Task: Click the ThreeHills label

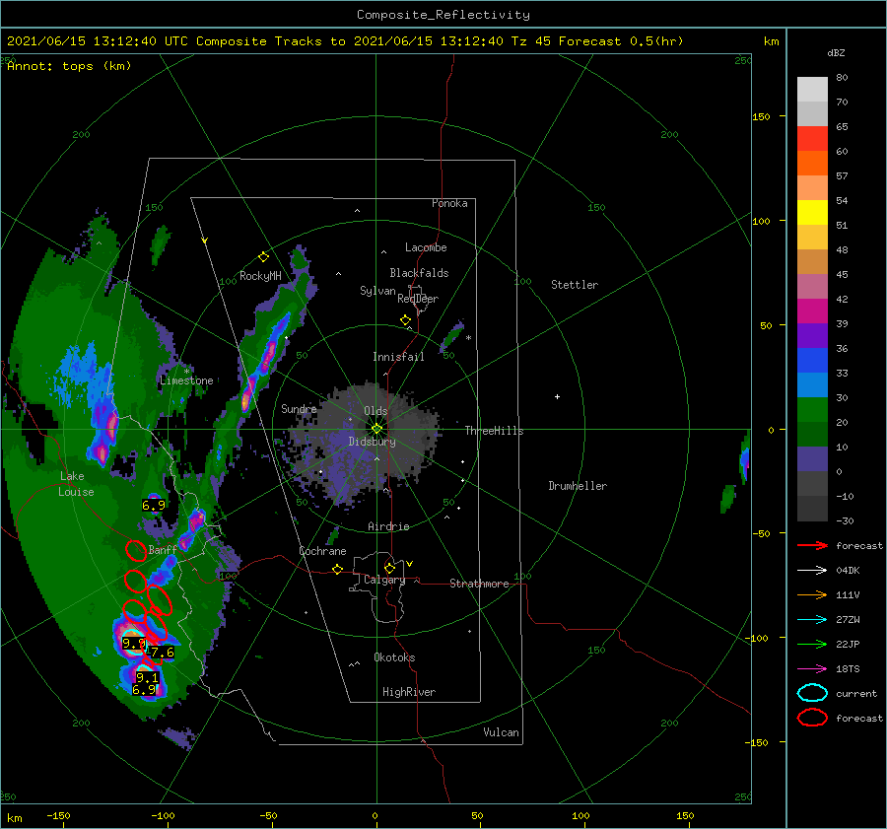Action: (x=494, y=431)
